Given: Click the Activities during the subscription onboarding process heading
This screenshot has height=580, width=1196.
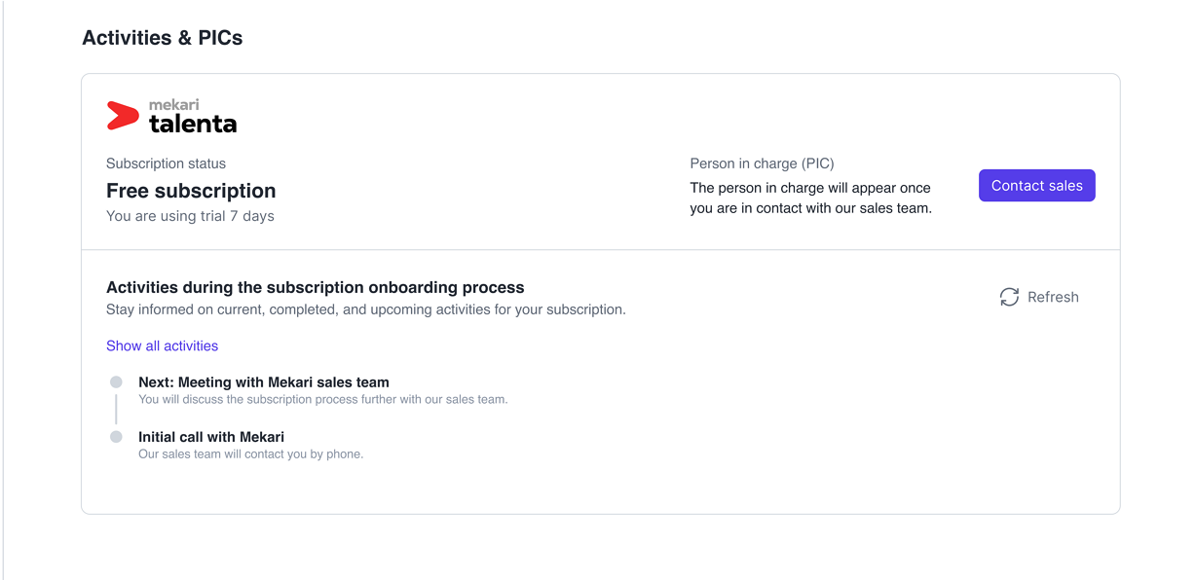Looking at the screenshot, I should tap(316, 287).
